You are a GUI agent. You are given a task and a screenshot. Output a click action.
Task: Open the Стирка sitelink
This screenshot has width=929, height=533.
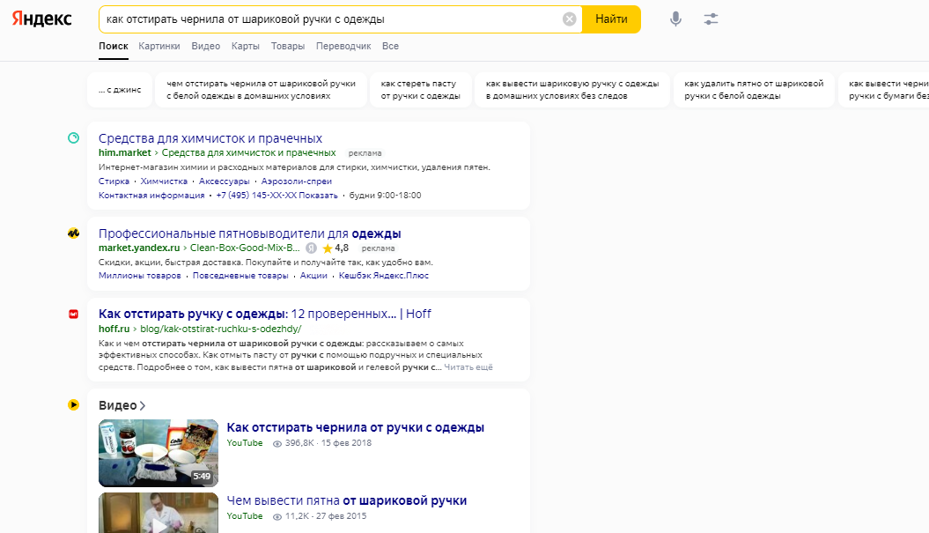click(x=114, y=181)
